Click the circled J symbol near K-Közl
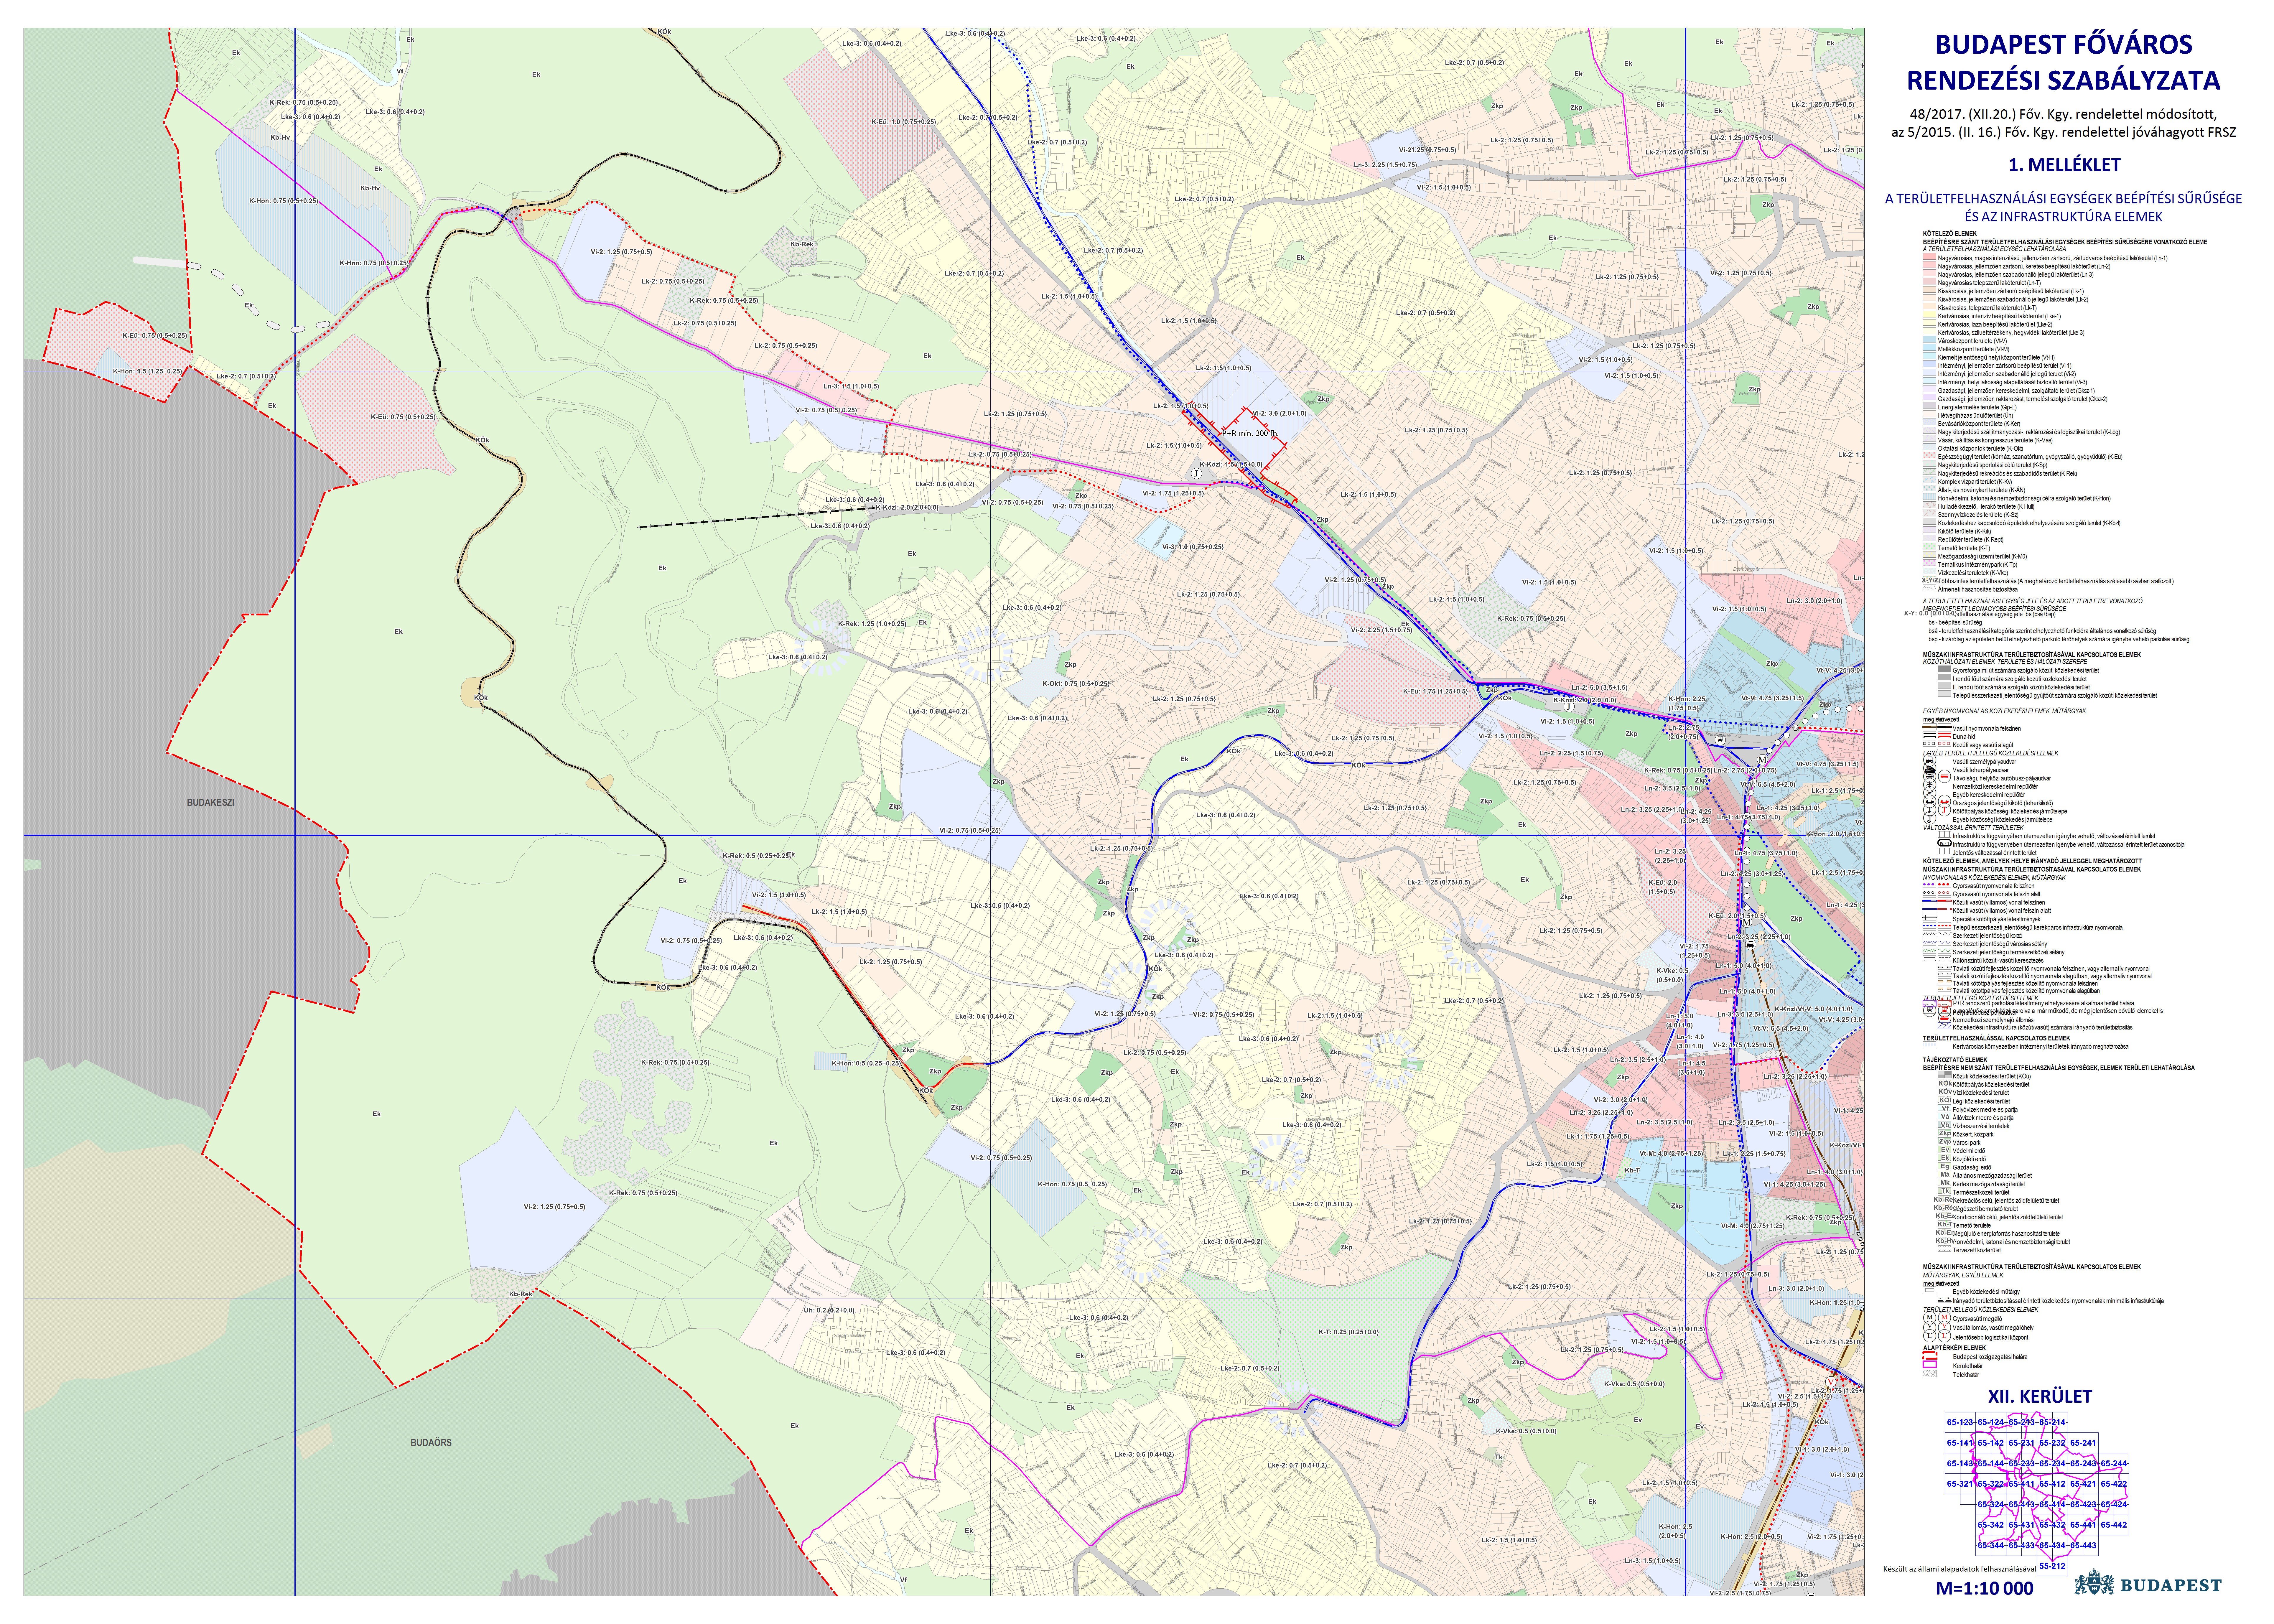Screen dimensions: 2274x1624 click(1197, 474)
